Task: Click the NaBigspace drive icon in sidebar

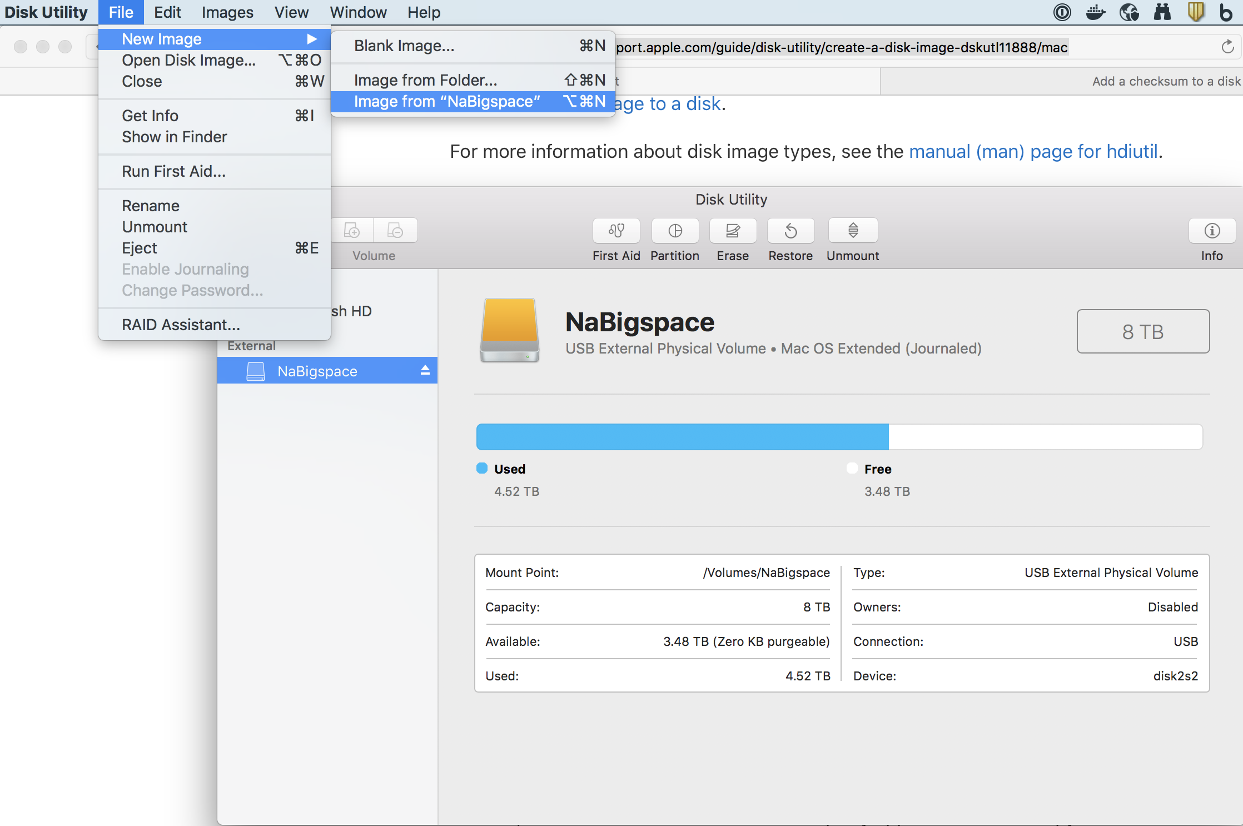Action: (x=255, y=371)
